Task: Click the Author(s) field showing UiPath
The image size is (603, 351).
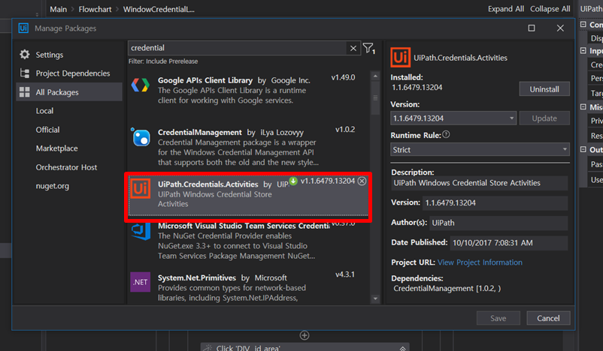Action: 498,223
